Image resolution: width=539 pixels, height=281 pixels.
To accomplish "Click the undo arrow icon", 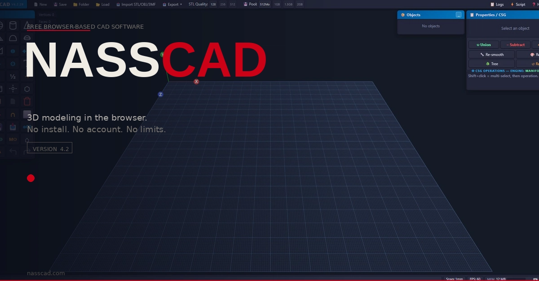I will coord(13,152).
